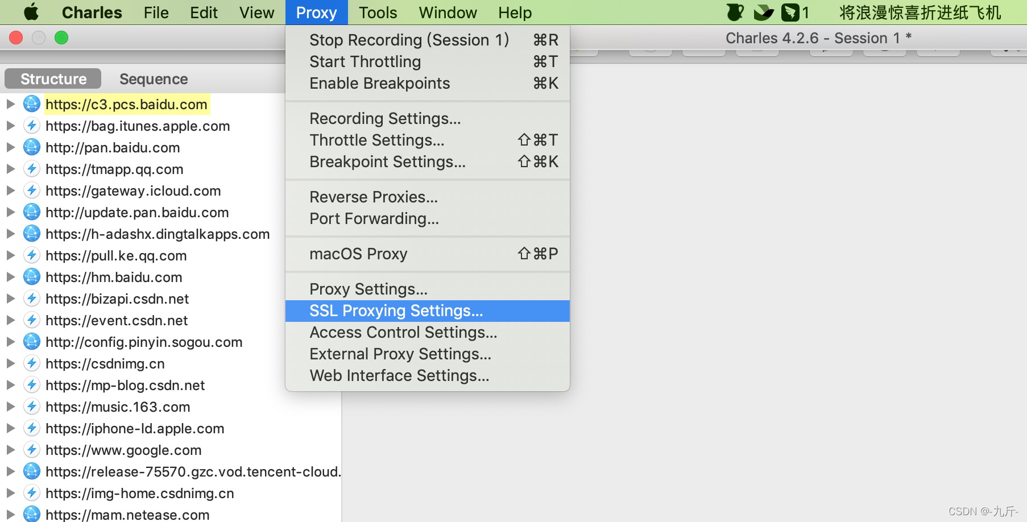Expand the https://hm.baidu.com node
Image resolution: width=1027 pixels, height=522 pixels.
tap(10, 277)
